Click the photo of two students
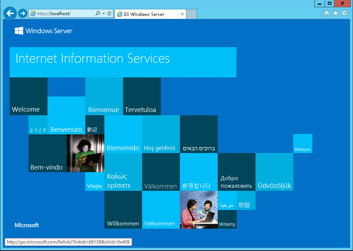 [199, 210]
